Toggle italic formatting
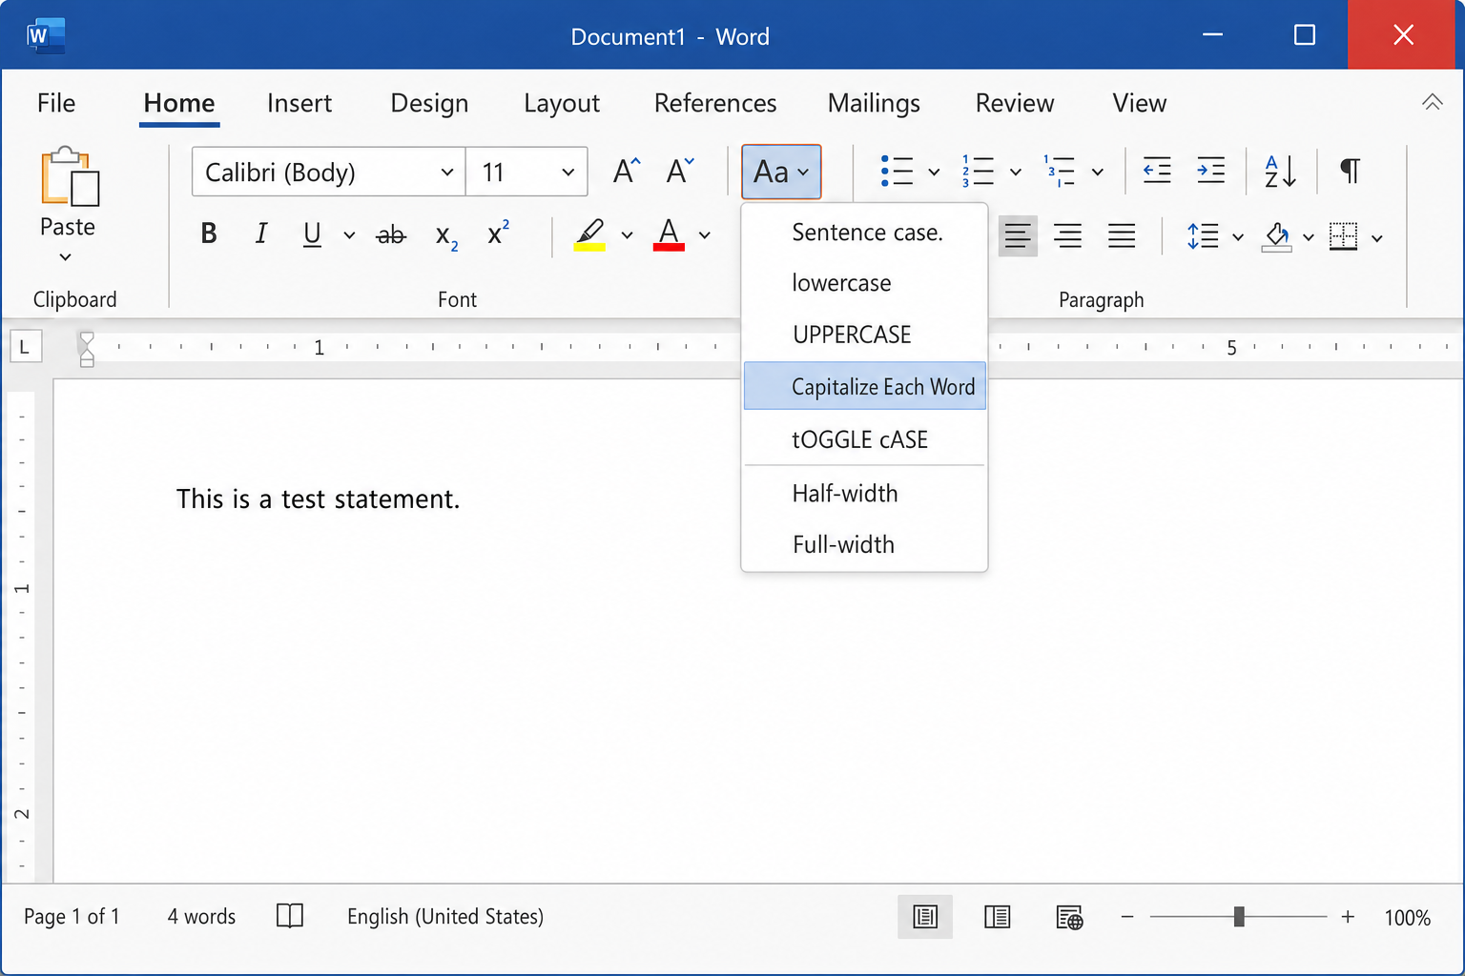Screen dimensions: 1465x976 point(260,234)
